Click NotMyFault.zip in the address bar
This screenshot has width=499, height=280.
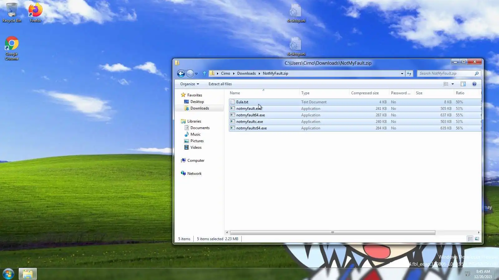[x=275, y=73]
